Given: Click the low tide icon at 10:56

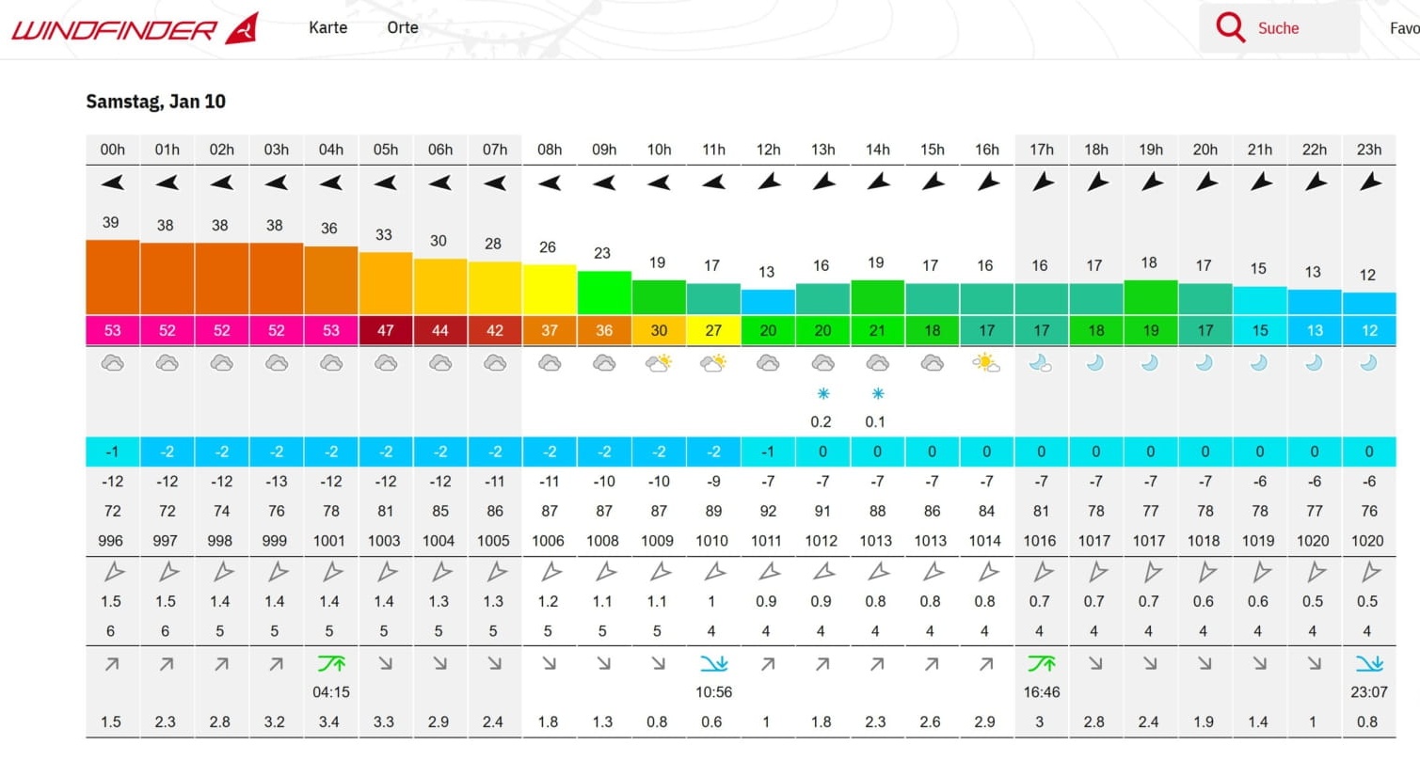Looking at the screenshot, I should click(x=712, y=665).
